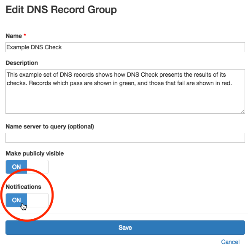Click the Description box resize grip icon

tap(243, 111)
